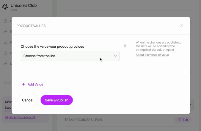Click Save & Publish

[56, 100]
